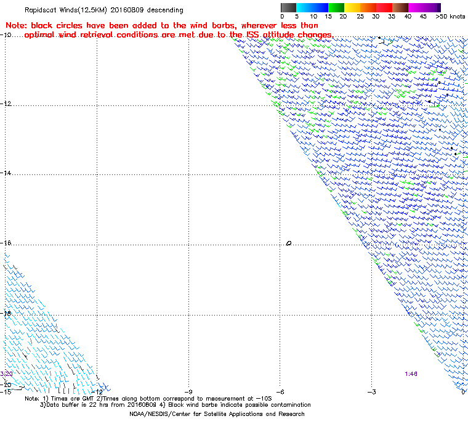Click the gray 0-5 knots color segment
This screenshot has width=468, height=424.
click(288, 7)
